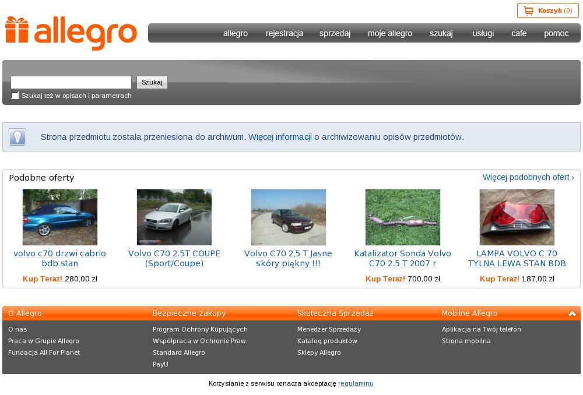
Task: Open Standard Allegro footer link
Action: (179, 352)
